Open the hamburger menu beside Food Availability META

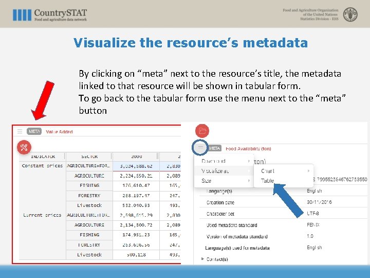tap(200, 148)
